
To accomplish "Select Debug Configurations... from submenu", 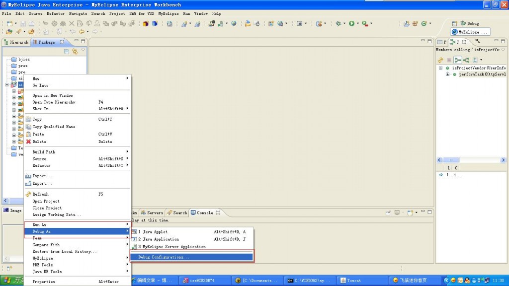I will (191, 257).
